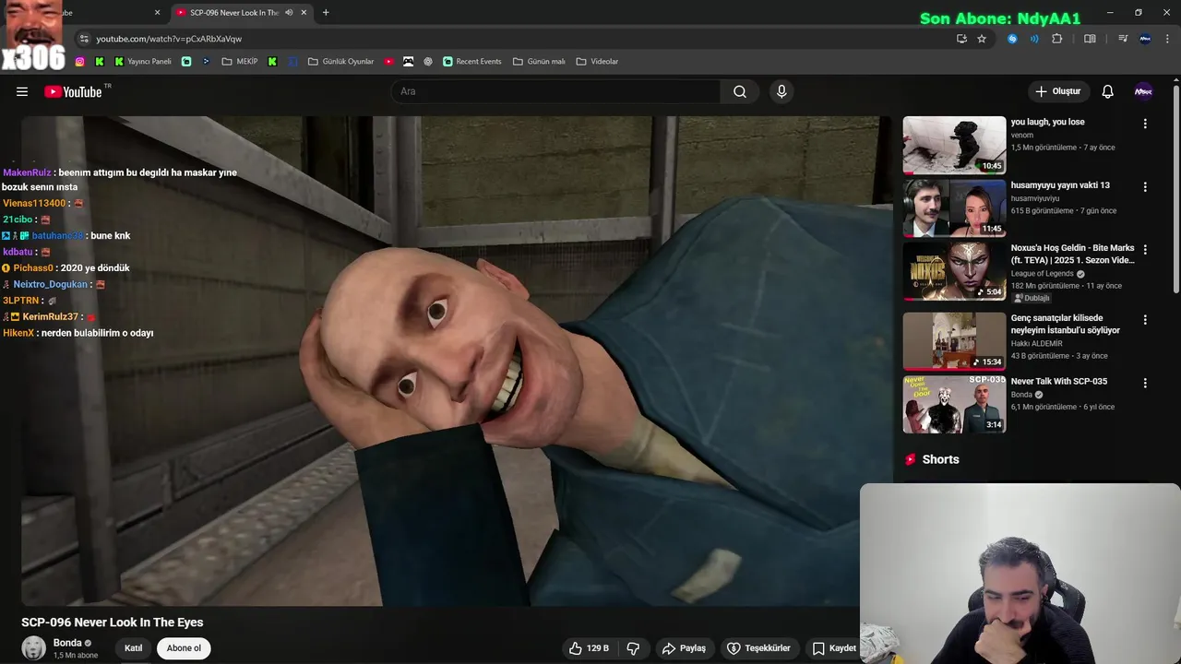Open options for 'you laugh, you lose'
This screenshot has height=664, width=1181.
1145,124
